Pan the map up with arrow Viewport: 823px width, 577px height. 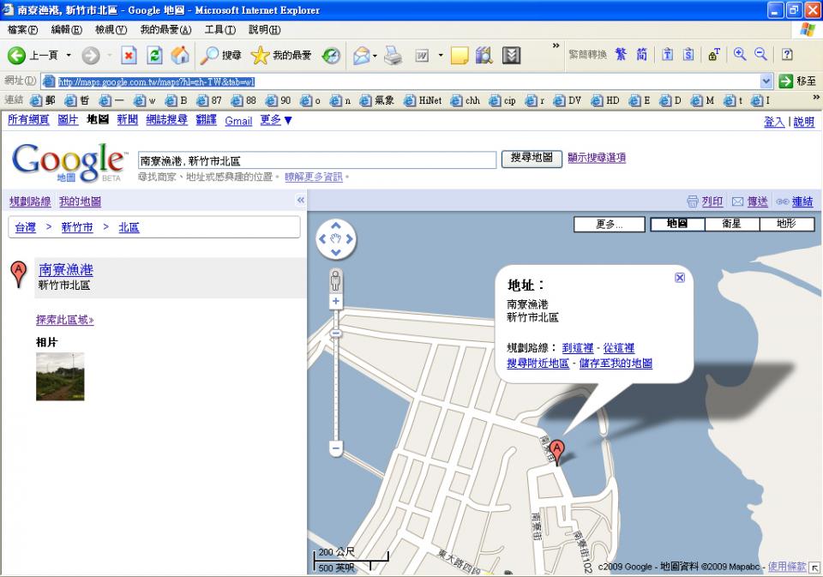(x=336, y=225)
